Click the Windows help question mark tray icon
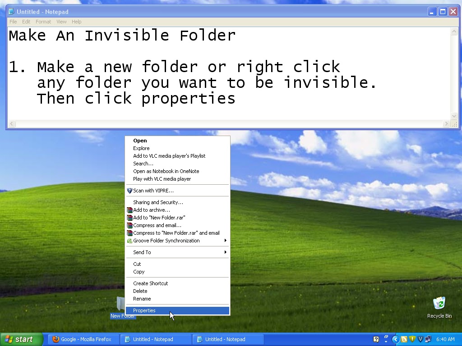This screenshot has height=346, width=462. 376,339
